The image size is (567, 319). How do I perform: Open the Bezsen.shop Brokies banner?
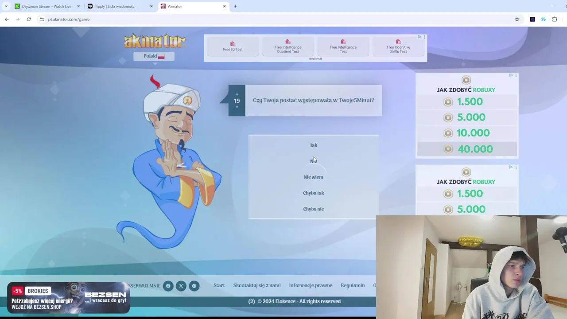point(69,298)
